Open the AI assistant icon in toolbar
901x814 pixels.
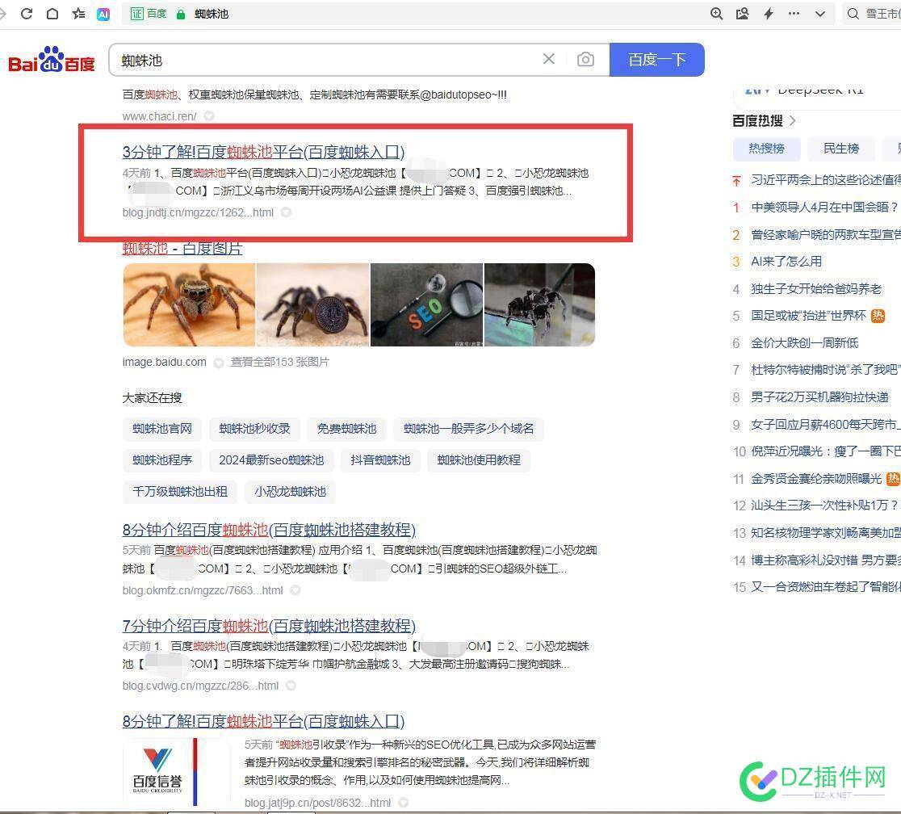click(x=103, y=15)
